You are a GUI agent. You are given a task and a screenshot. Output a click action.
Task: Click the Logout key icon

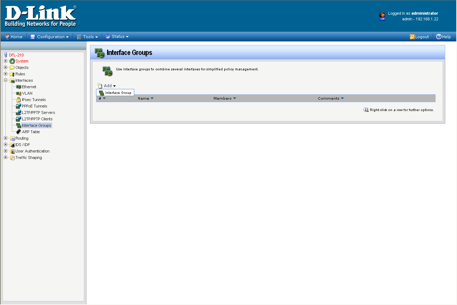coord(412,37)
